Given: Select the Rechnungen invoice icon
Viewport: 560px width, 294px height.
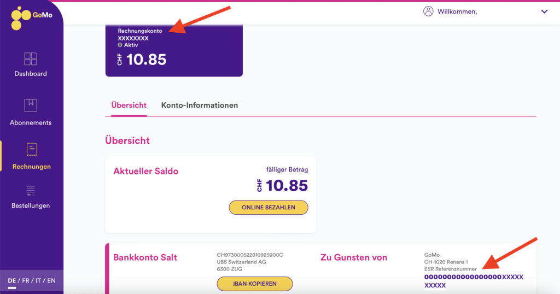Looking at the screenshot, I should click(32, 149).
